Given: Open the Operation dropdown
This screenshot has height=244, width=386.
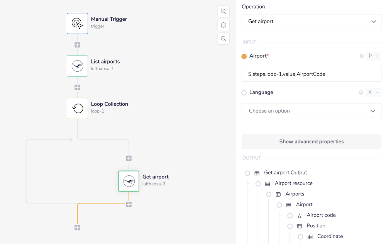Looking at the screenshot, I should [312, 22].
